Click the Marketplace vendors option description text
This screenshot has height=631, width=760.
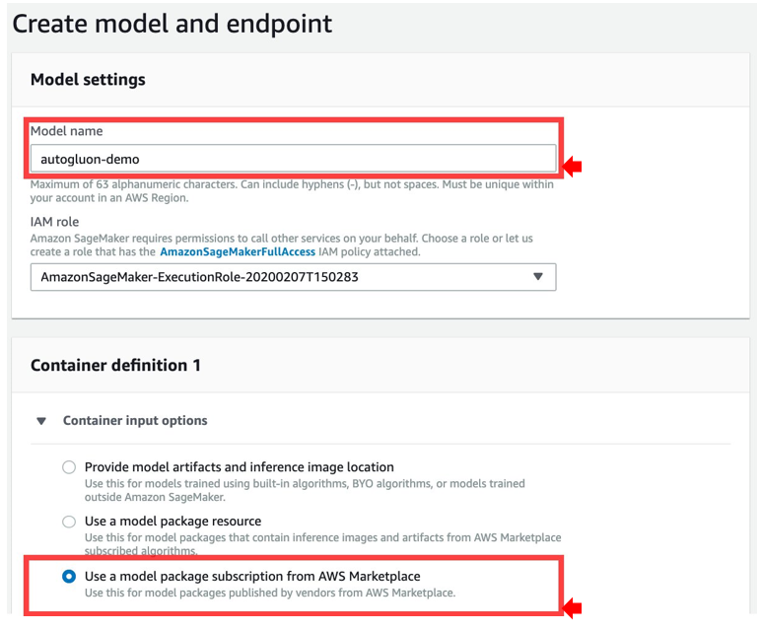point(269,593)
